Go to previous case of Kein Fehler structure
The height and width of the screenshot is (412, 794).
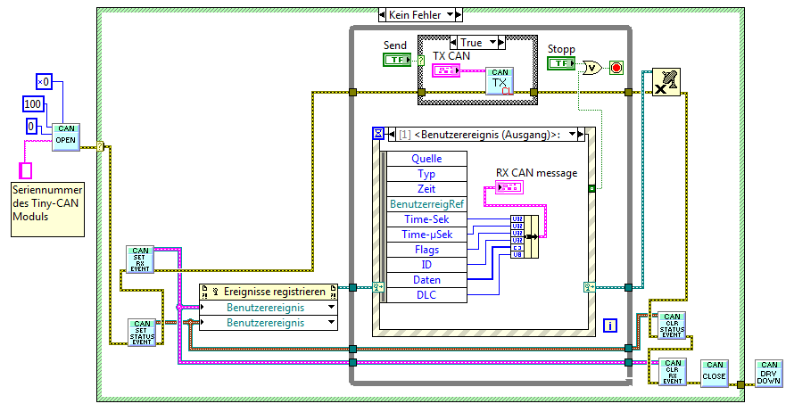(383, 15)
